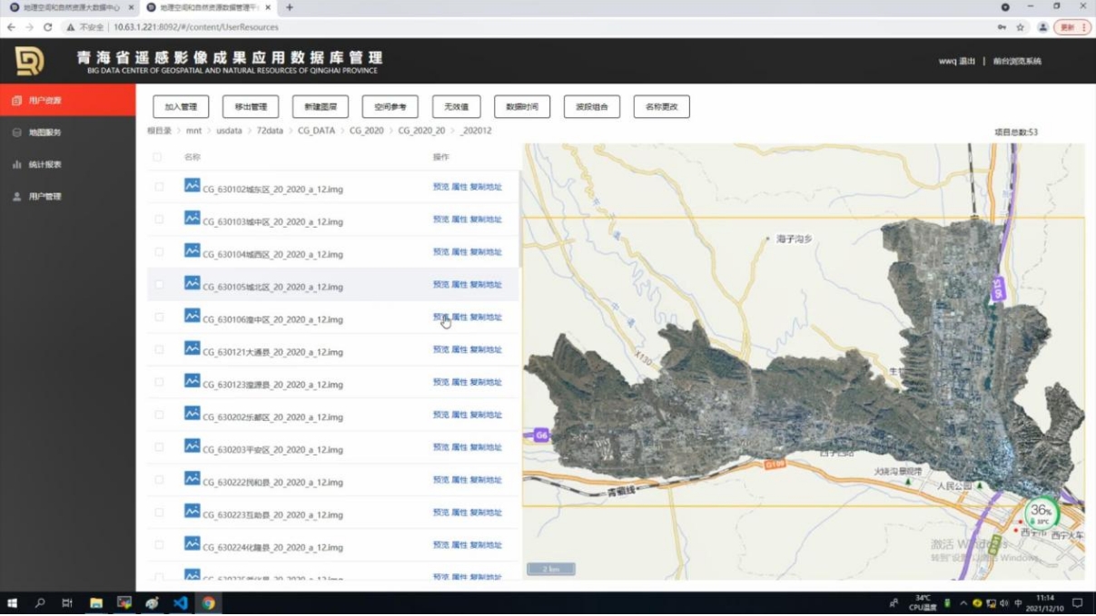Open File Explorer from the taskbar
The width and height of the screenshot is (1096, 616).
click(95, 603)
